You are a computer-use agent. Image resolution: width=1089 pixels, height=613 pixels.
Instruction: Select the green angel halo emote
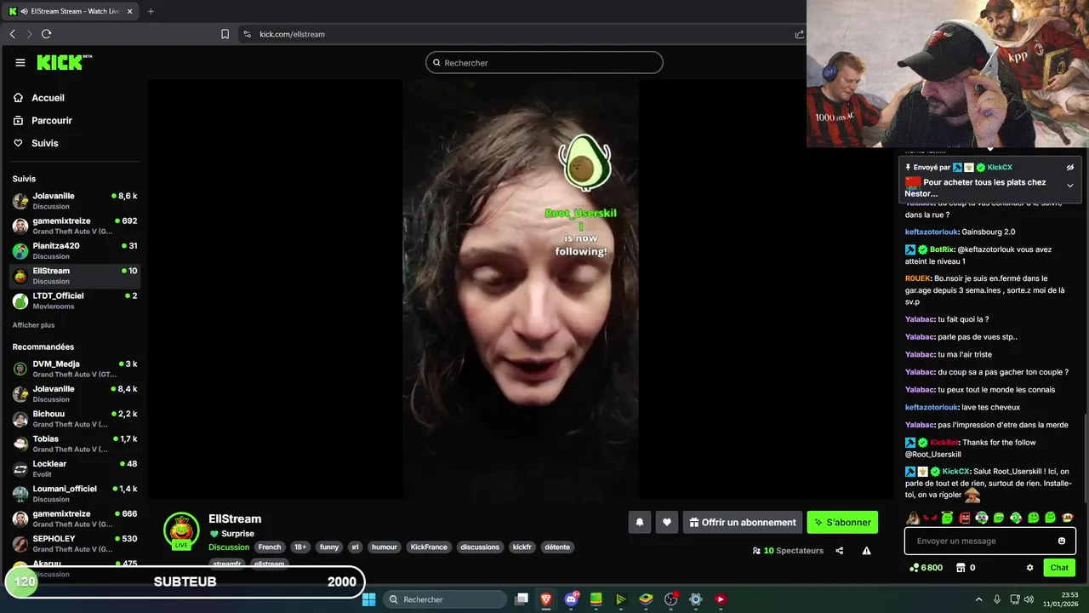pyautogui.click(x=947, y=518)
